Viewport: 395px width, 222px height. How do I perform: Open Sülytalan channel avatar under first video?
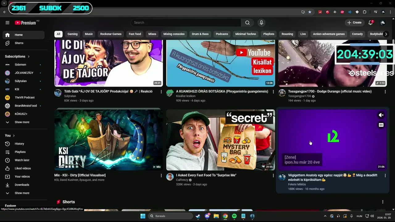click(58, 93)
